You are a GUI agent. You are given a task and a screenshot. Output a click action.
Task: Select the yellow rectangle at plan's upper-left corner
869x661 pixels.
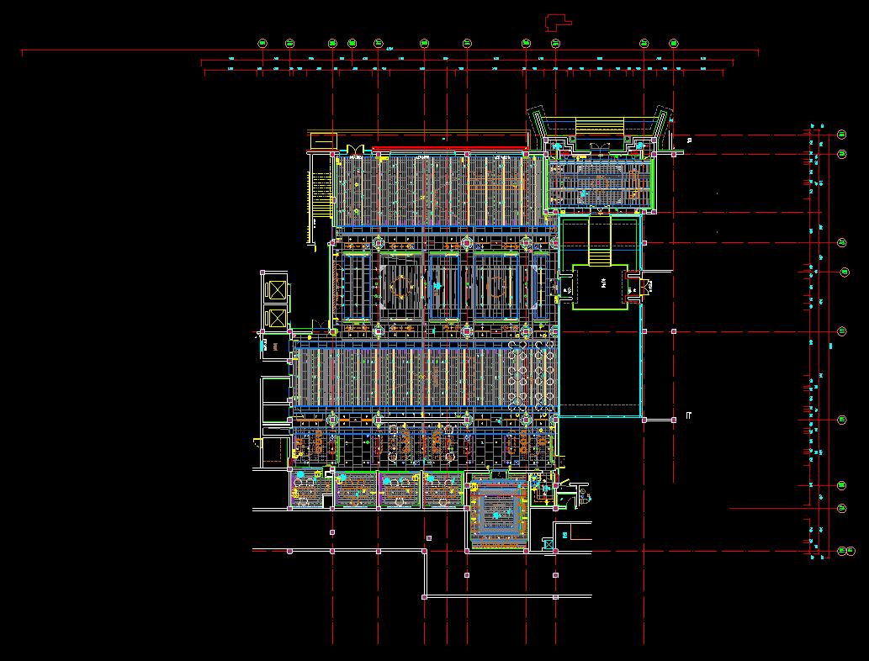coord(323,140)
